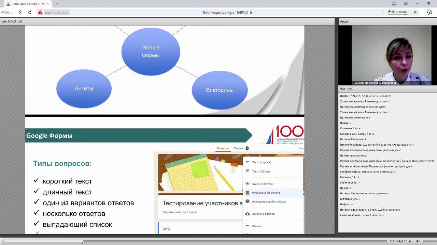Click the iamerkulina@fa.ru chat message
The width and height of the screenshot is (437, 245).
(377, 145)
